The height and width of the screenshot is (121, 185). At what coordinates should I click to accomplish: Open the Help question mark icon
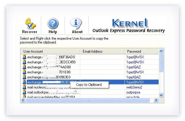click(53, 24)
